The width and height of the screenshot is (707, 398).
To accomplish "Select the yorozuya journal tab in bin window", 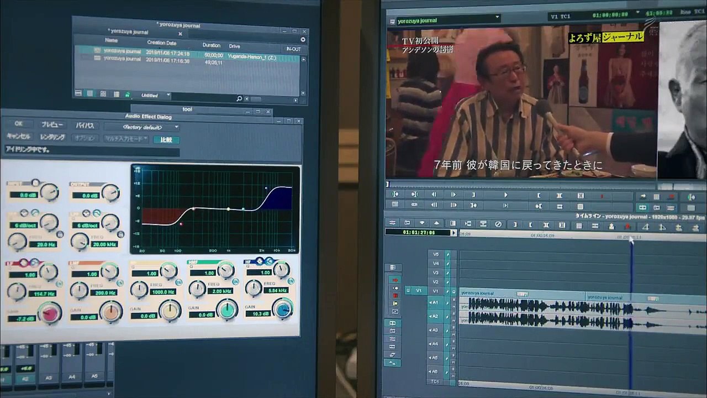I will 129,33.
